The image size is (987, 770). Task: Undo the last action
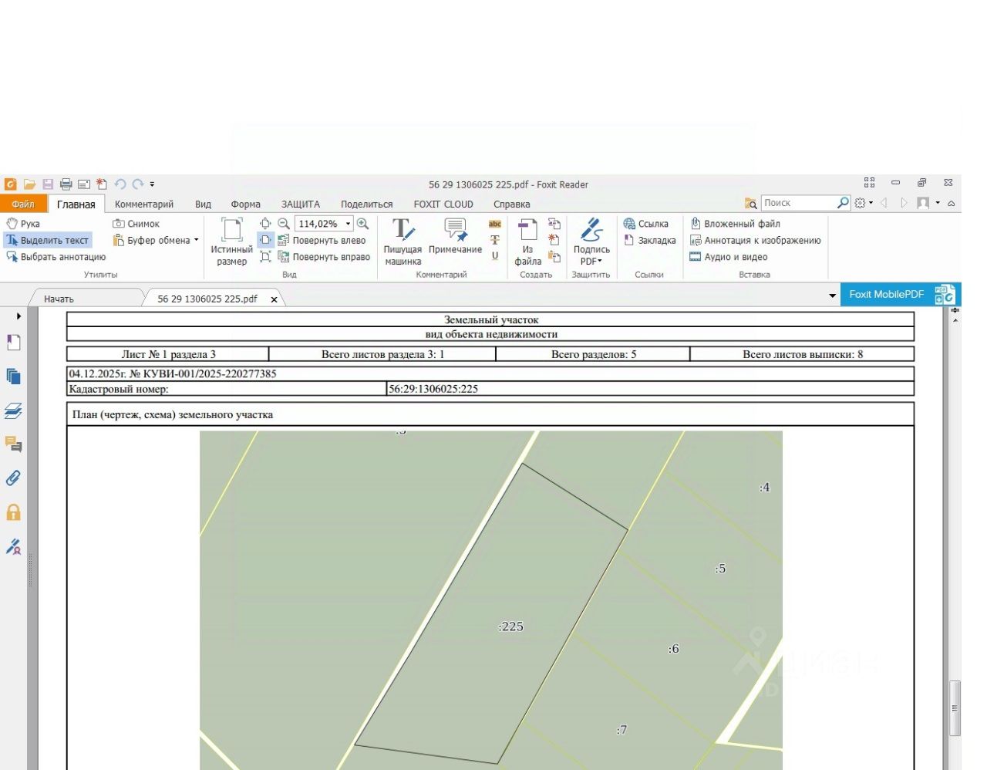click(120, 184)
